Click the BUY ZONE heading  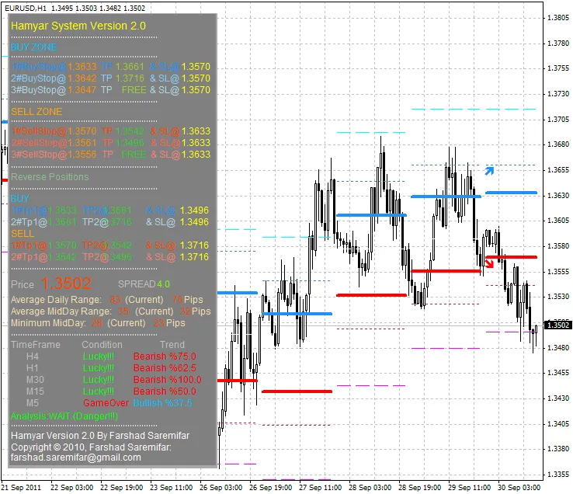(33, 47)
